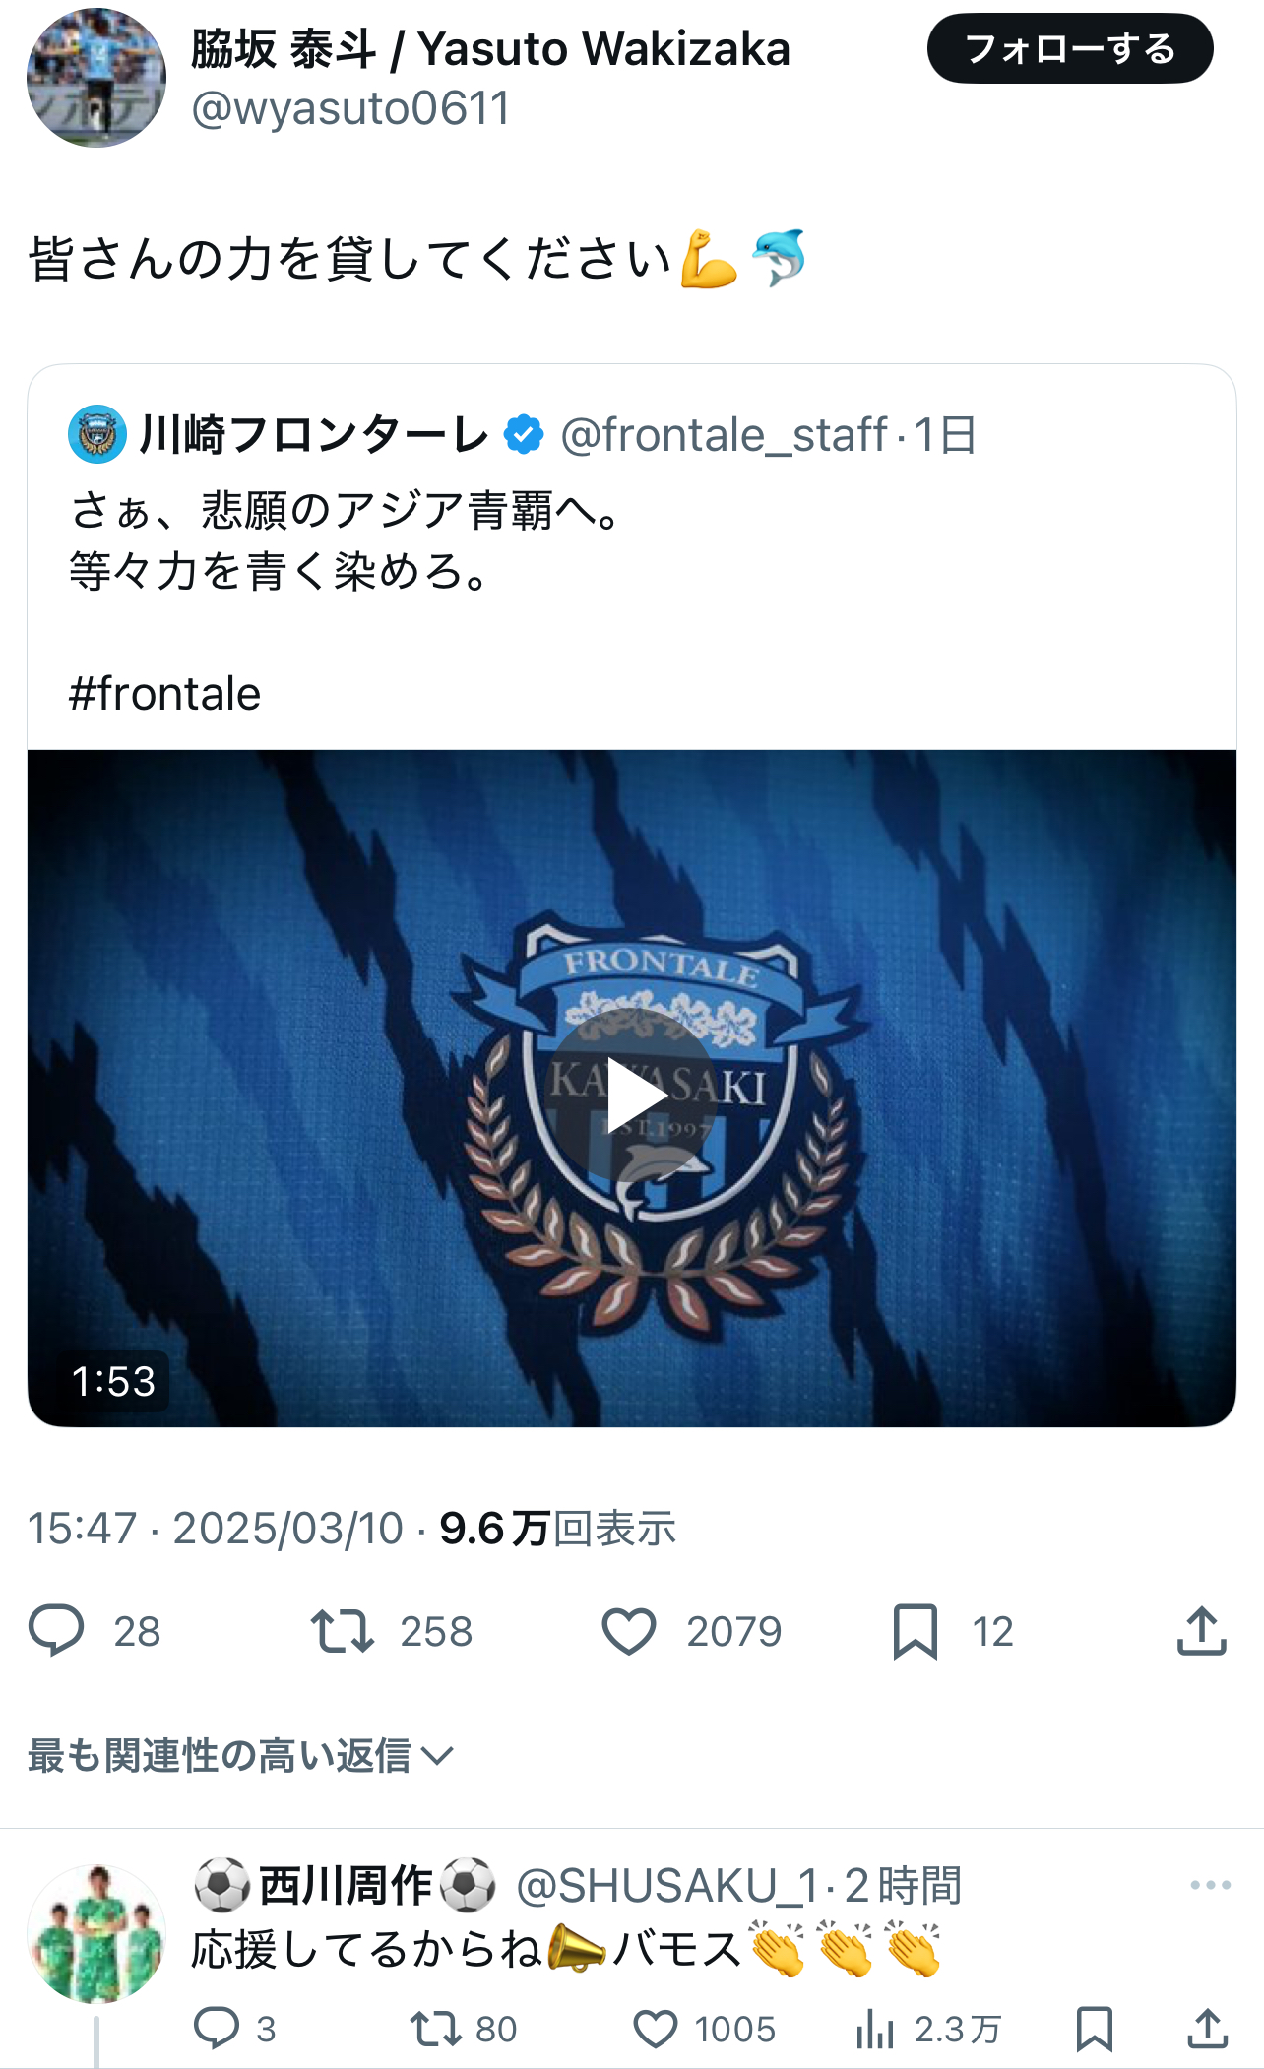Open 西川周作's profile picture
This screenshot has height=2069, width=1264.
[96, 1933]
